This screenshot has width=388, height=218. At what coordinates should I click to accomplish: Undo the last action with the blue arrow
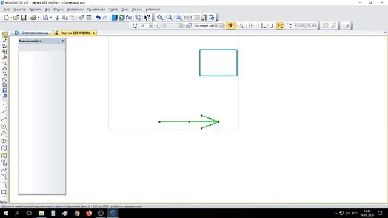point(98,18)
